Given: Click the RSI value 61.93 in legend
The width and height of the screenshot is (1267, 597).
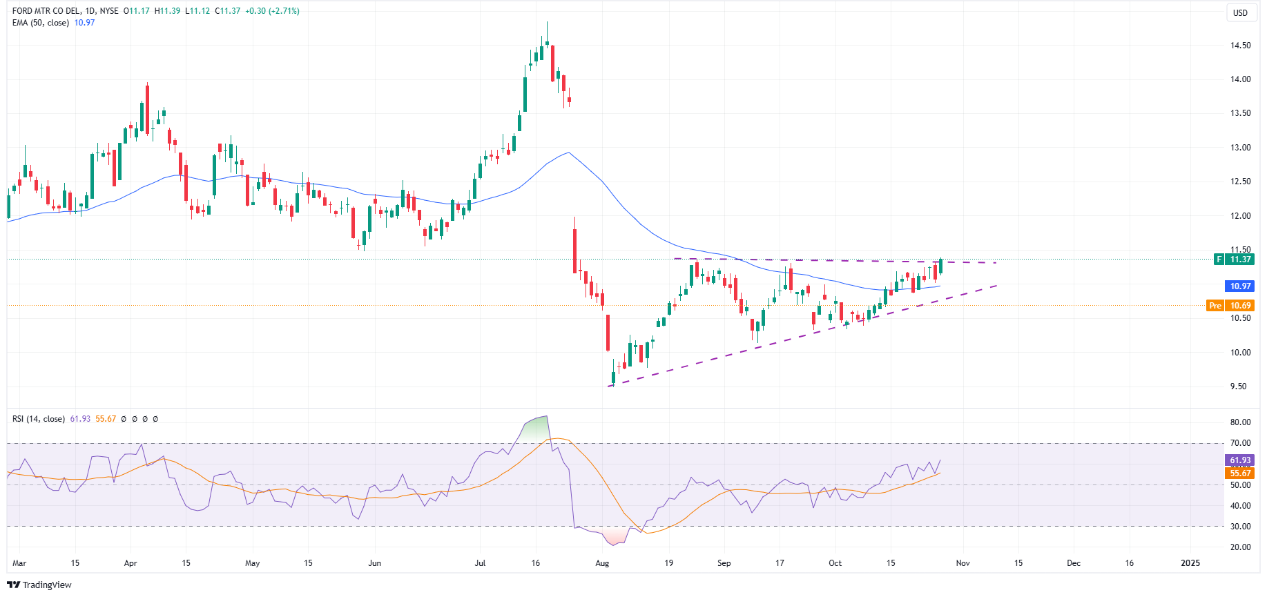Looking at the screenshot, I should 80,419.
